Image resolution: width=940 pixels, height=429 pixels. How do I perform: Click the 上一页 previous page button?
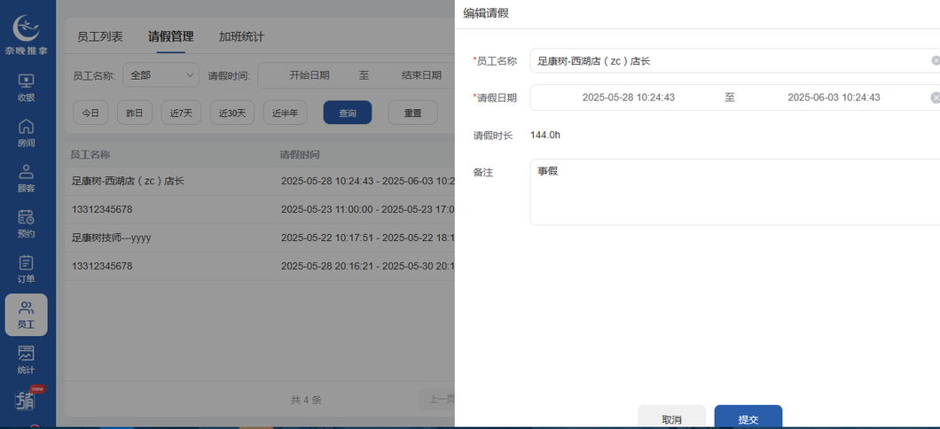pyautogui.click(x=437, y=400)
